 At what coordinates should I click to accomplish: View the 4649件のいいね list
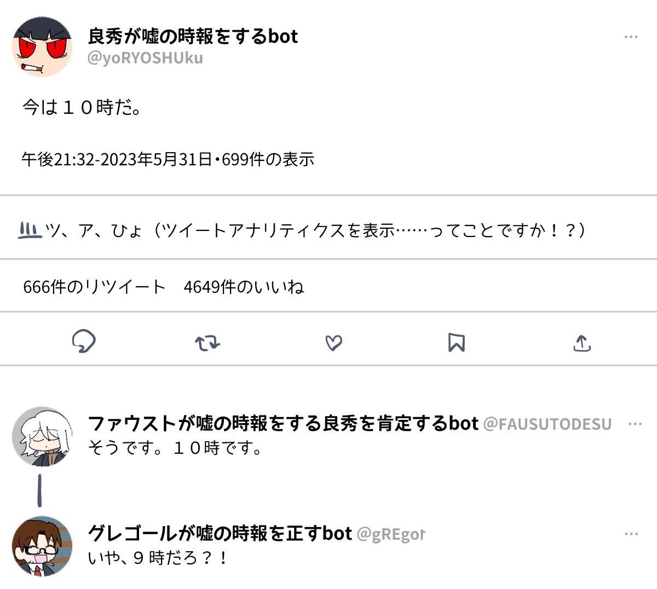coord(244,286)
